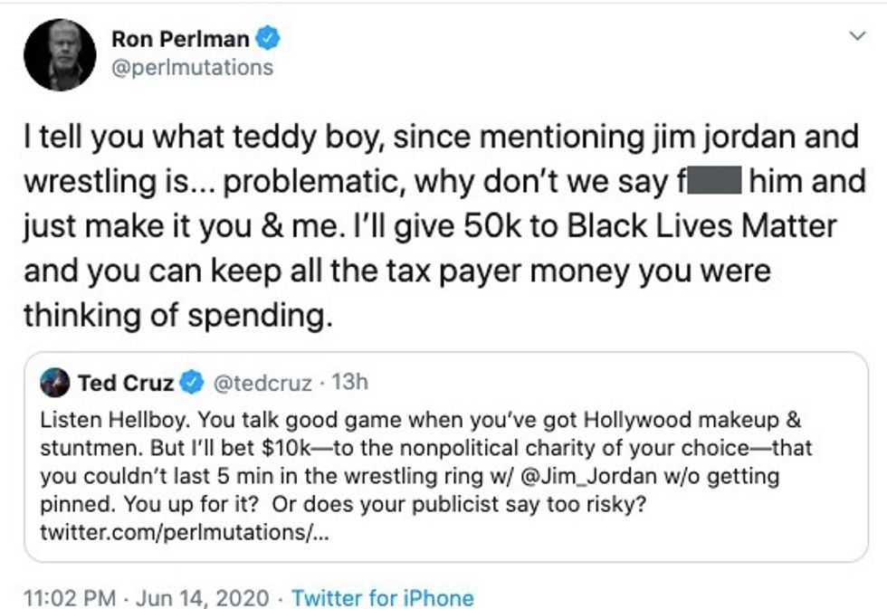Open the Twitter for iPhone source link
This screenshot has height=609, width=887.
[383, 598]
